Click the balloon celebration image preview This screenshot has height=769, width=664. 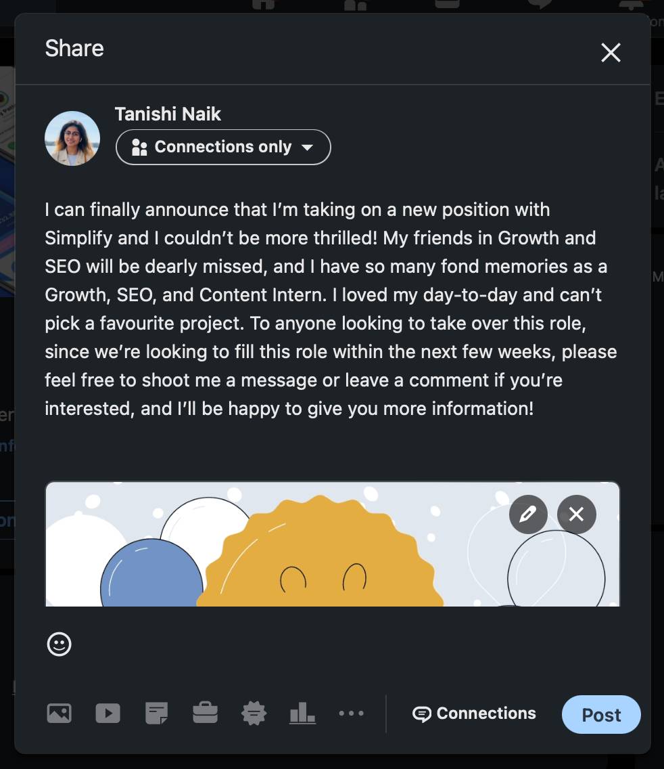(332, 544)
